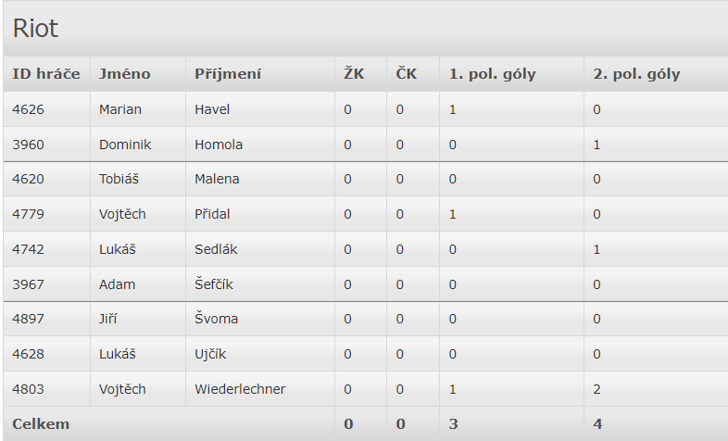
Task: Click the surname Přidal
Action: click(212, 214)
